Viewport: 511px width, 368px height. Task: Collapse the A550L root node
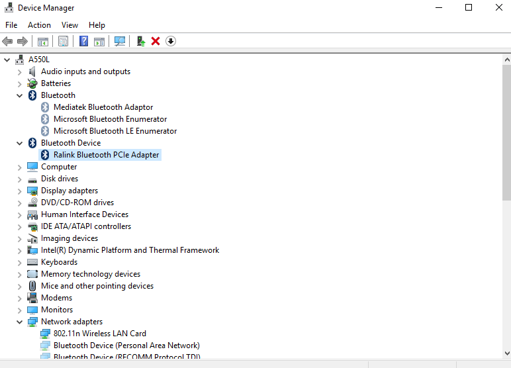click(x=7, y=60)
